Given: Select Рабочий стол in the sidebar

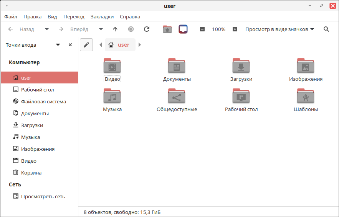Looking at the screenshot, I should 40,90.
